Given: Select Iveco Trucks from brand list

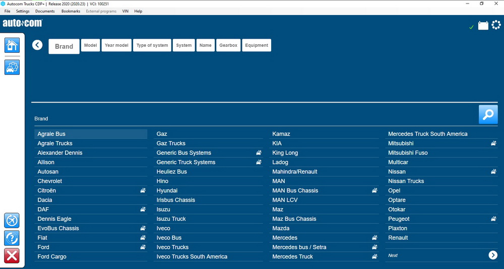Looking at the screenshot, I should [172, 247].
